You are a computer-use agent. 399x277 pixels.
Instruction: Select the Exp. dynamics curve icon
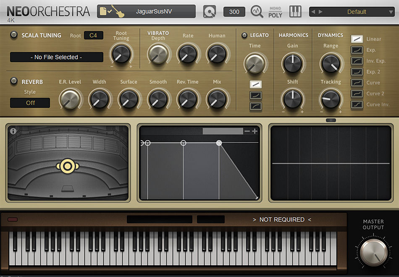(x=357, y=50)
